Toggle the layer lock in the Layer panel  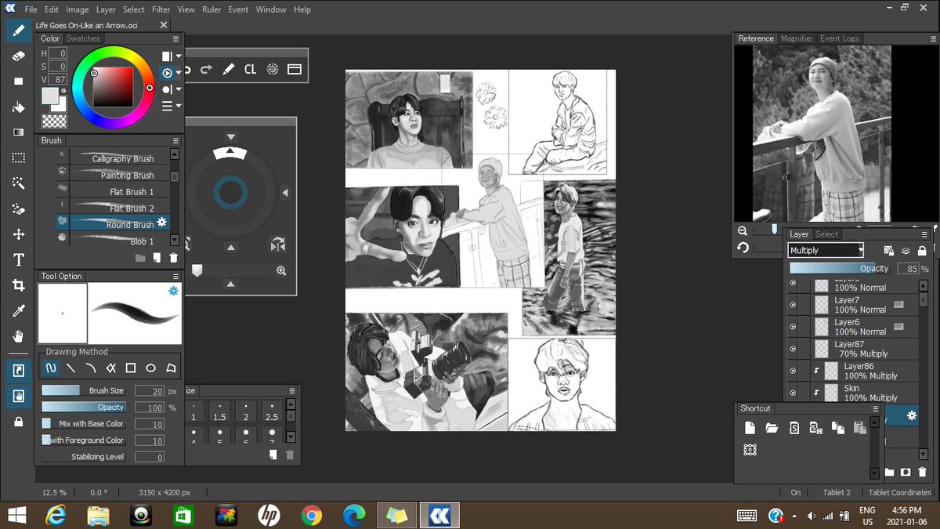[x=922, y=250]
